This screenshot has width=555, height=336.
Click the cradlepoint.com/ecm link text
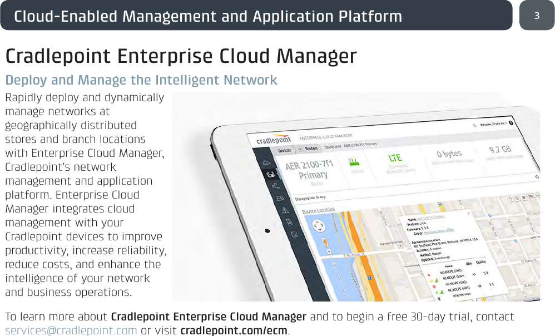[234, 330]
